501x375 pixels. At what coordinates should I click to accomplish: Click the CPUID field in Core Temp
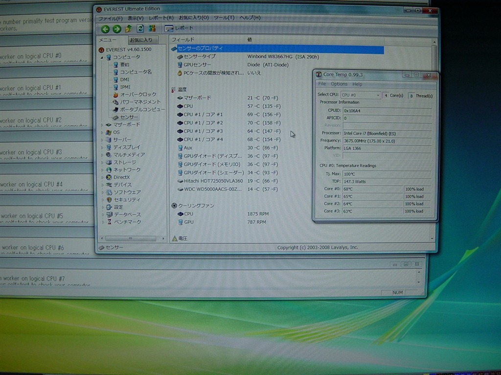387,111
